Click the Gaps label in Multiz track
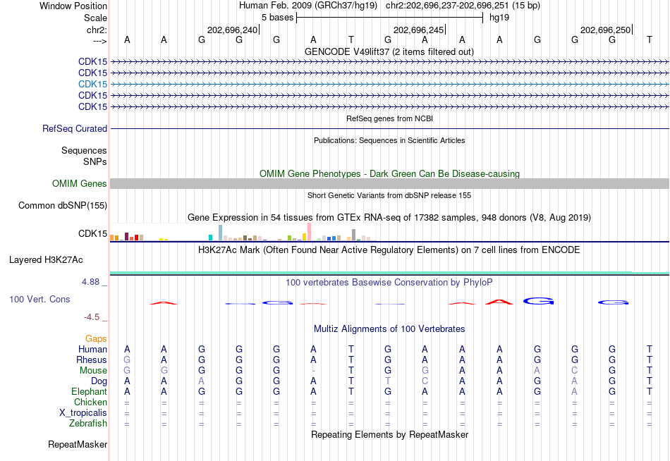The height and width of the screenshot is (461, 670). click(96, 339)
